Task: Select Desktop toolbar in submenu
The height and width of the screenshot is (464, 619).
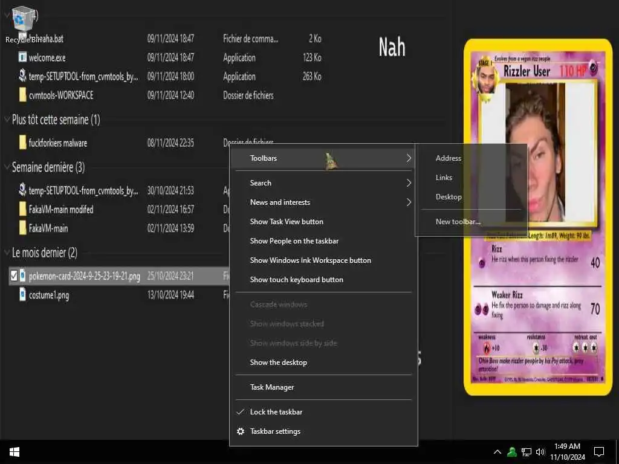Action: 471,197
